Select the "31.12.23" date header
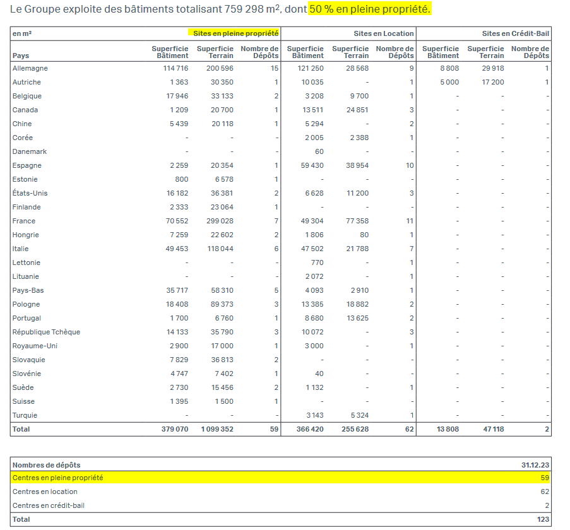Image resolution: width=570 pixels, height=530 pixels. click(535, 465)
